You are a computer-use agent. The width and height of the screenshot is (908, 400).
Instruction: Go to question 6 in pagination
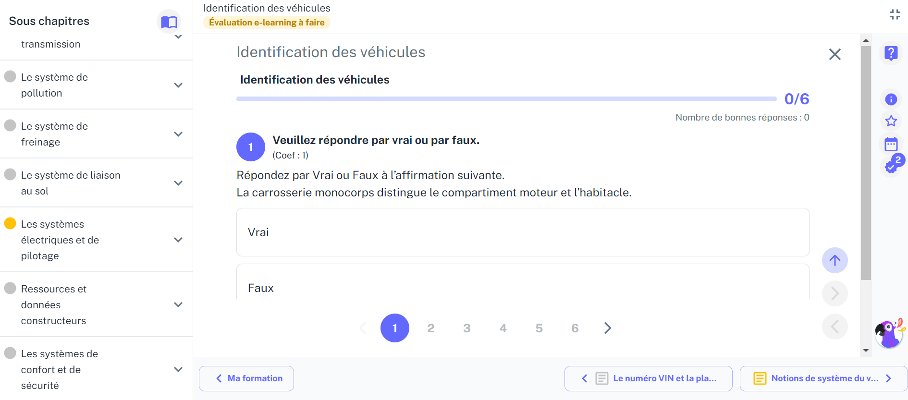[575, 328]
